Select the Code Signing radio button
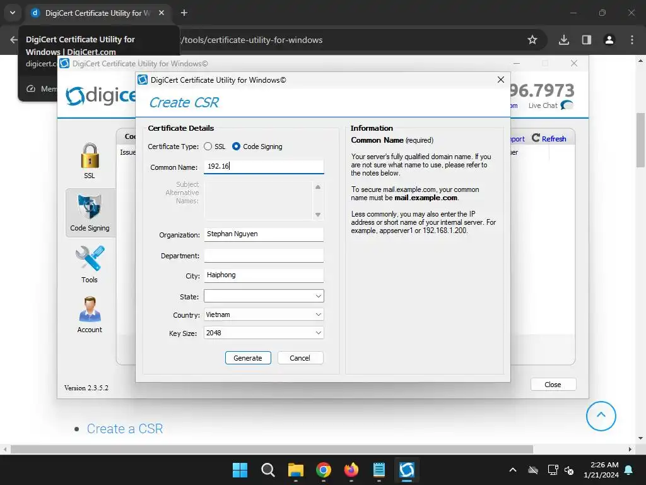The image size is (646, 485). [x=236, y=147]
